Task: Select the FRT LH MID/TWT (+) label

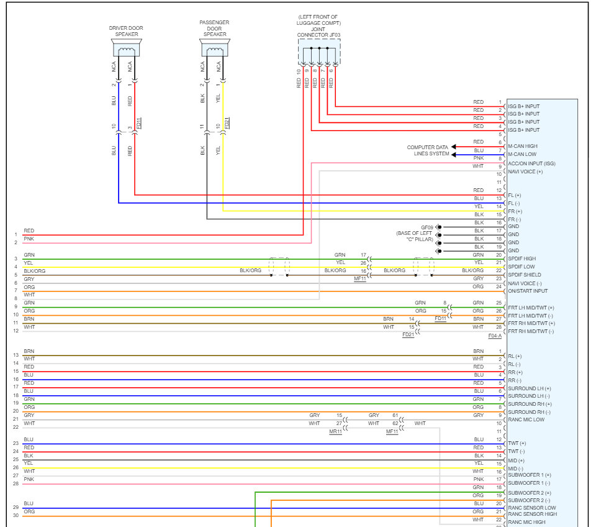Action: point(531,308)
